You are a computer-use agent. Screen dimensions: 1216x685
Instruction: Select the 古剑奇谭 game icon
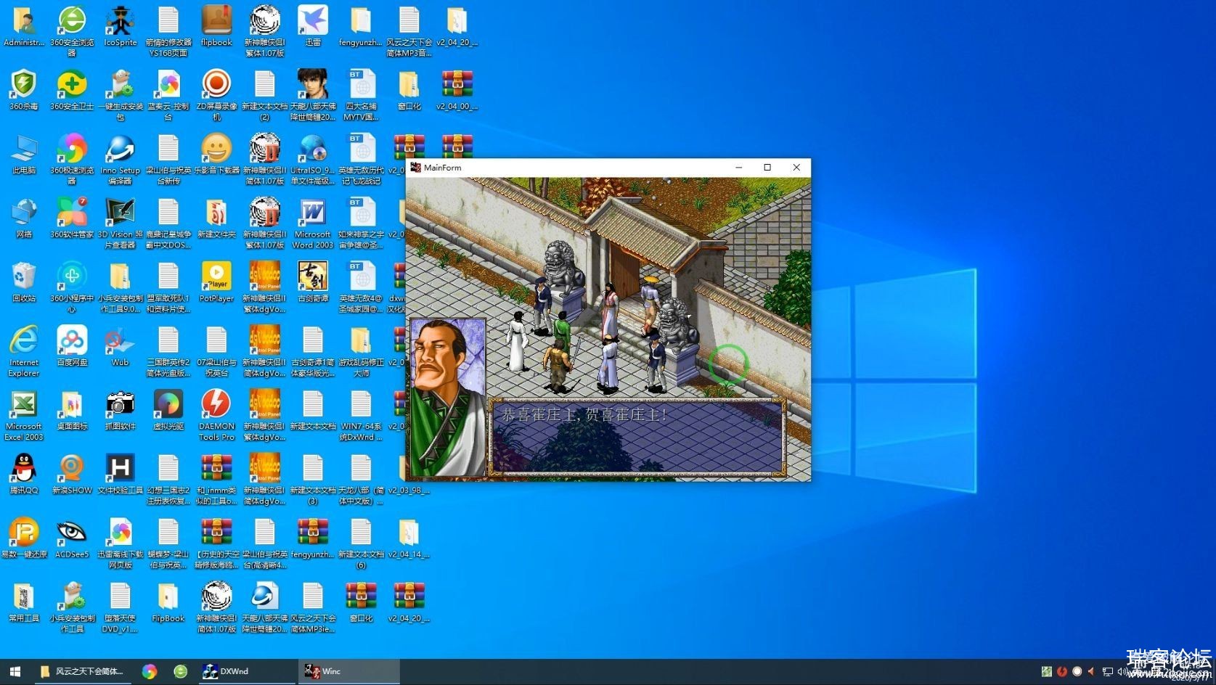(313, 282)
